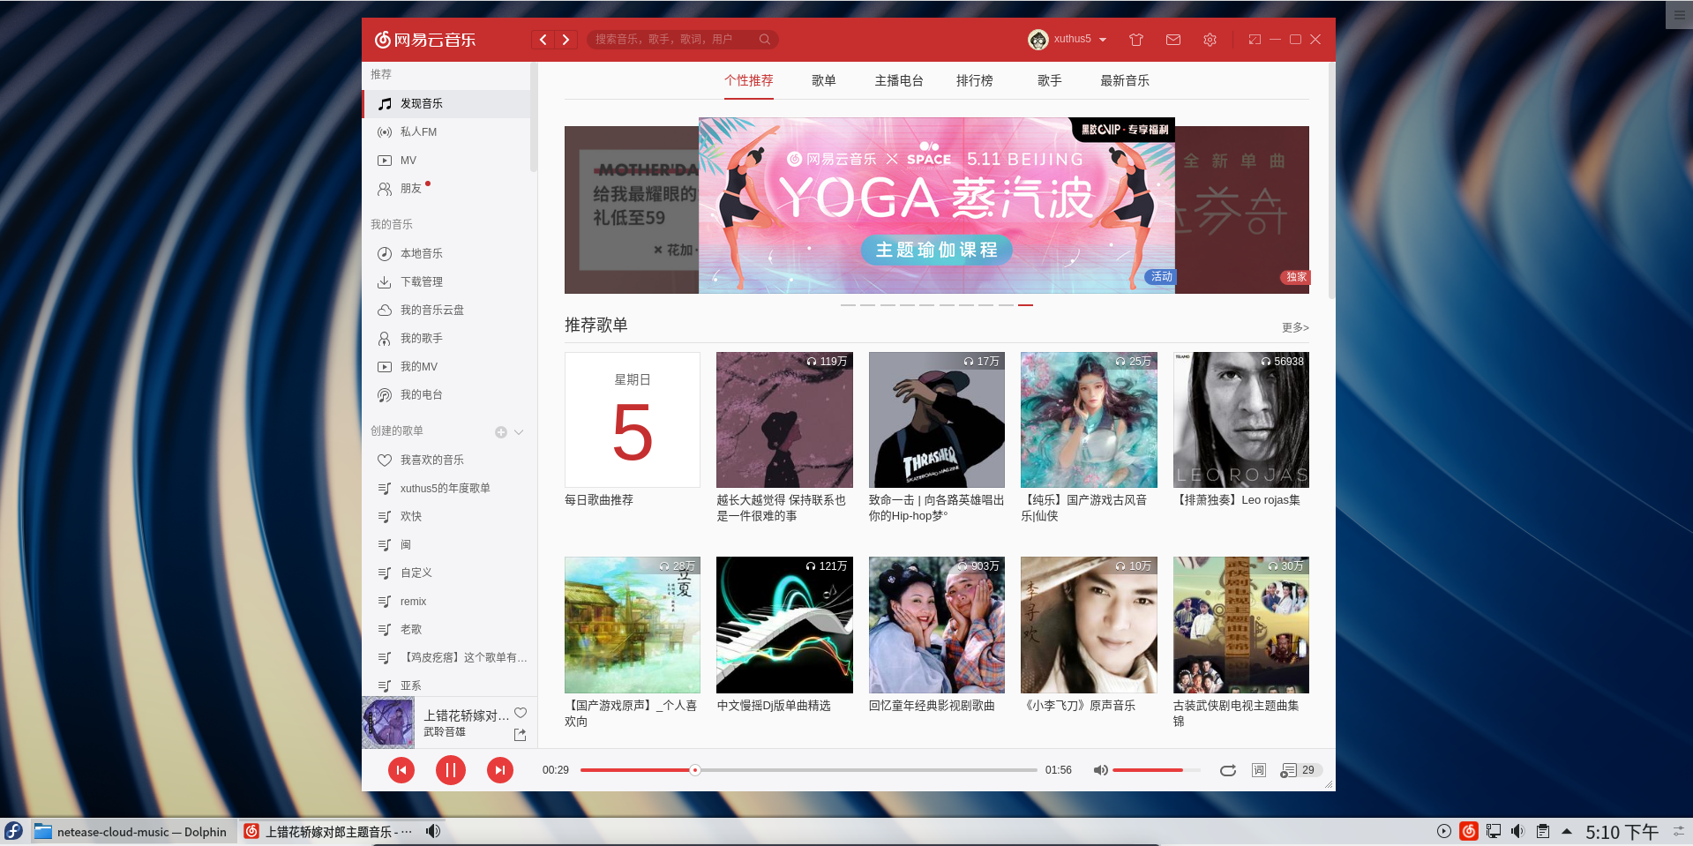Screen dimensions: 1693x846
Task: Collapse the 创建的歌单 section chevron
Action: pos(519,432)
